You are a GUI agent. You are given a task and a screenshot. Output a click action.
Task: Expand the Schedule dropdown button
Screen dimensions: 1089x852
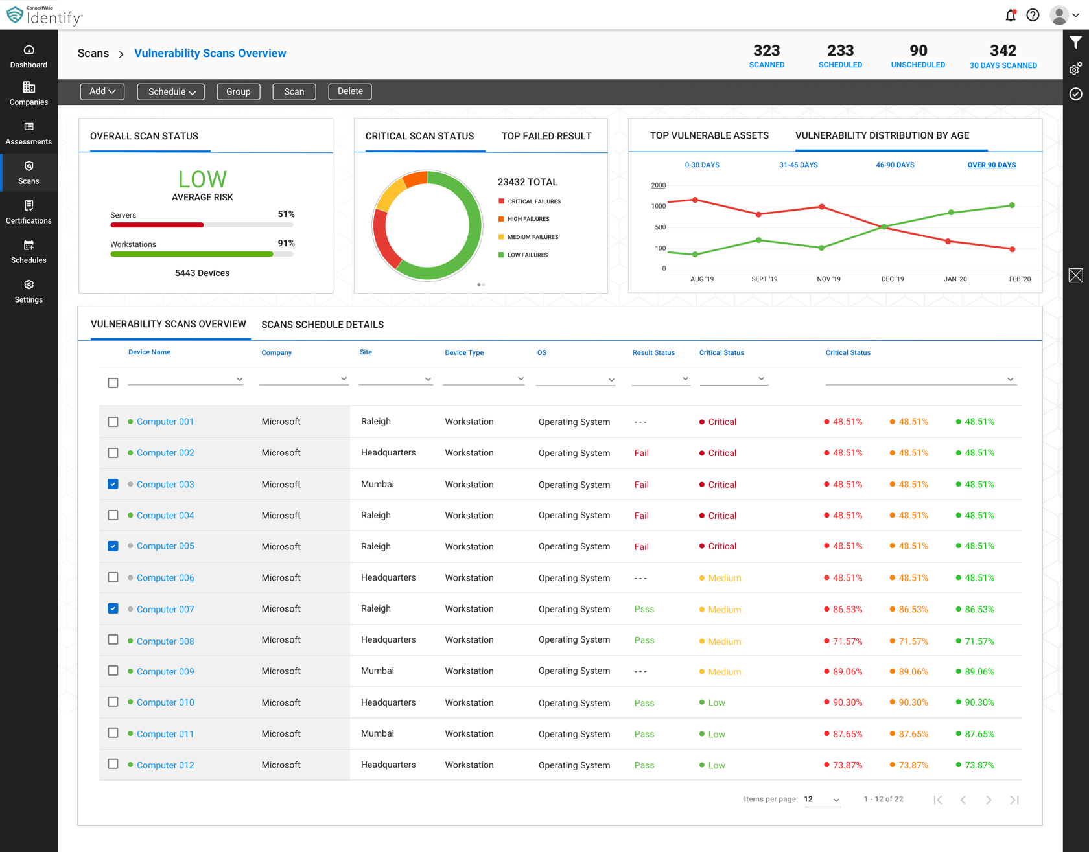click(171, 91)
